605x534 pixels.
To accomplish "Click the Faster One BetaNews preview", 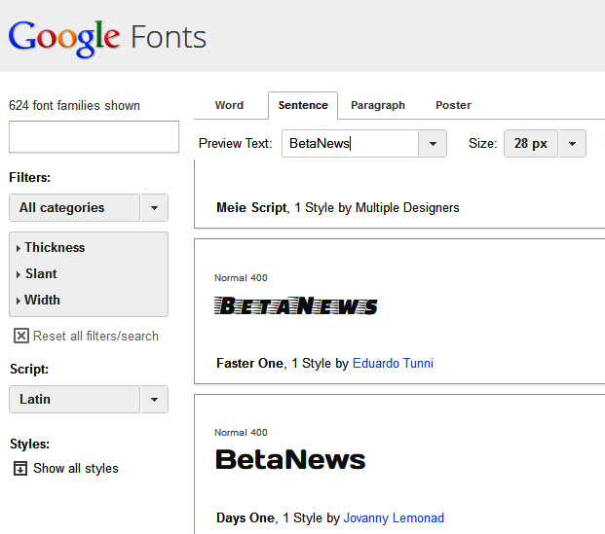I will 296,306.
